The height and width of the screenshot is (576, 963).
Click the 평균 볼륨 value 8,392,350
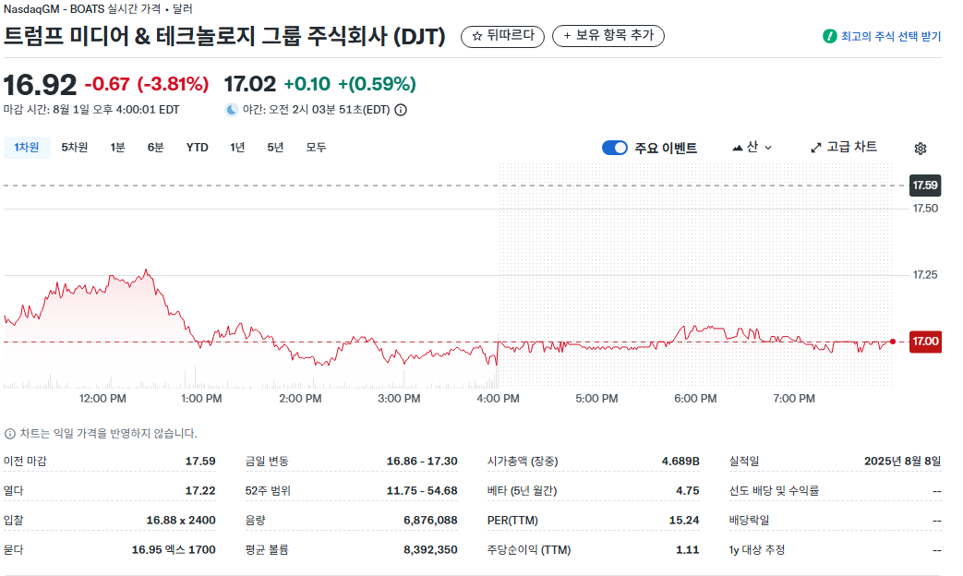[x=430, y=549]
